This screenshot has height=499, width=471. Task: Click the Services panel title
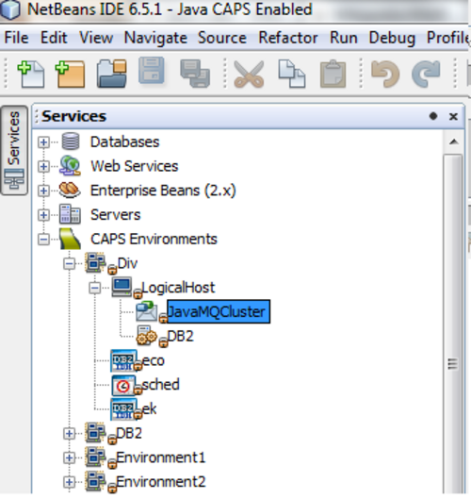73,116
